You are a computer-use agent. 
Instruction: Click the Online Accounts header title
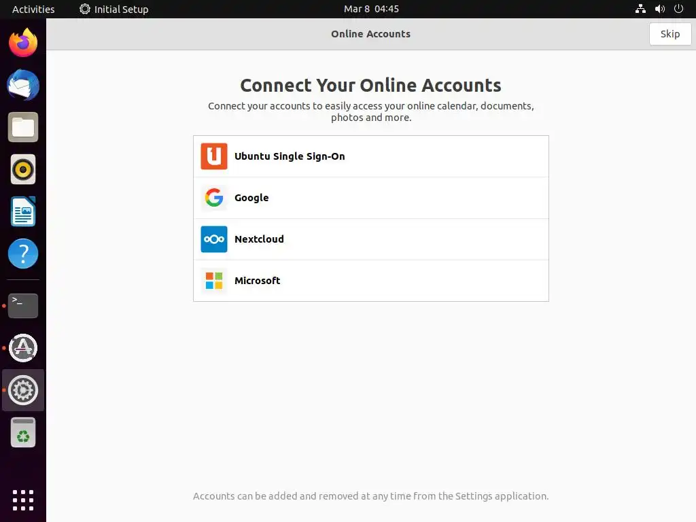pyautogui.click(x=370, y=34)
